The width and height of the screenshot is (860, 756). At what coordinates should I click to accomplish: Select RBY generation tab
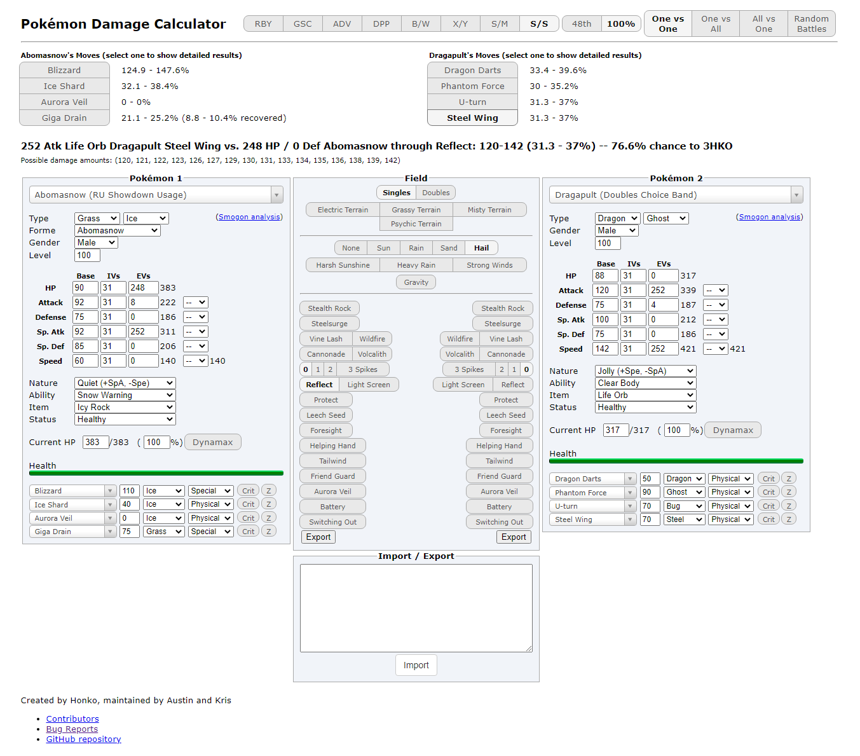click(x=263, y=24)
